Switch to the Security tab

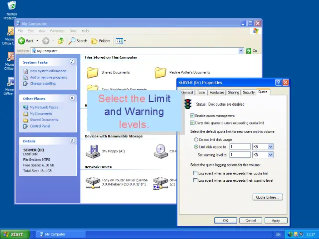click(249, 92)
